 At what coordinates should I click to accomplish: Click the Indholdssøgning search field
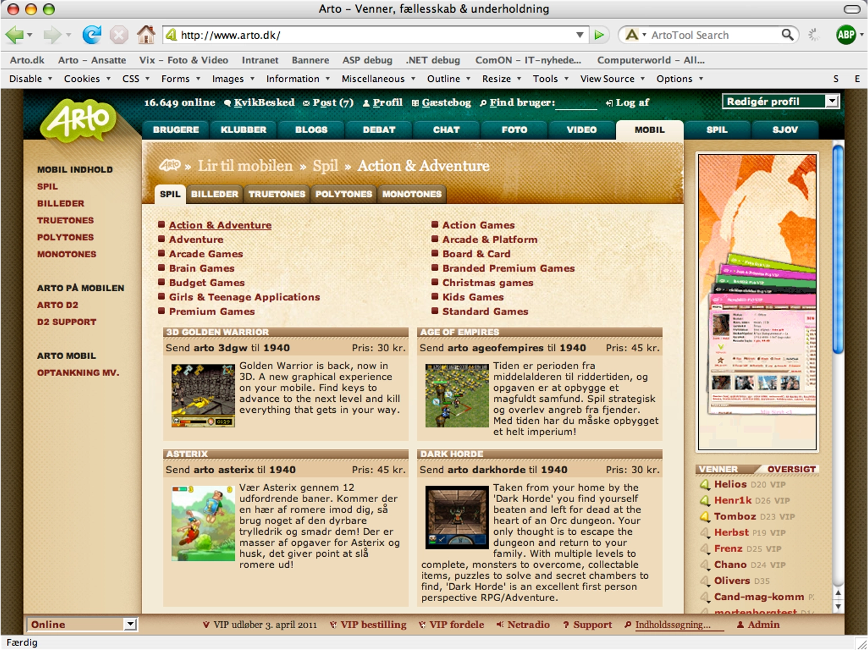click(x=679, y=625)
